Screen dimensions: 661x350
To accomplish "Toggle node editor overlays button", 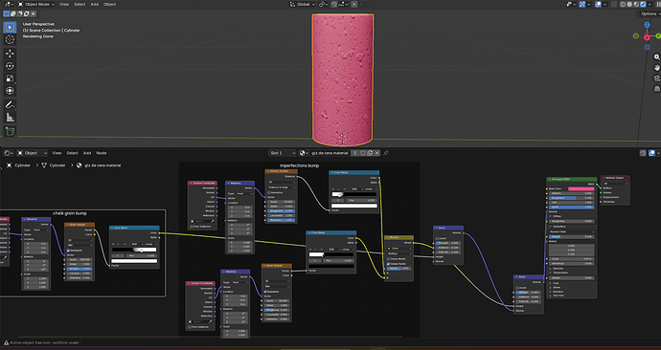I will [651, 153].
